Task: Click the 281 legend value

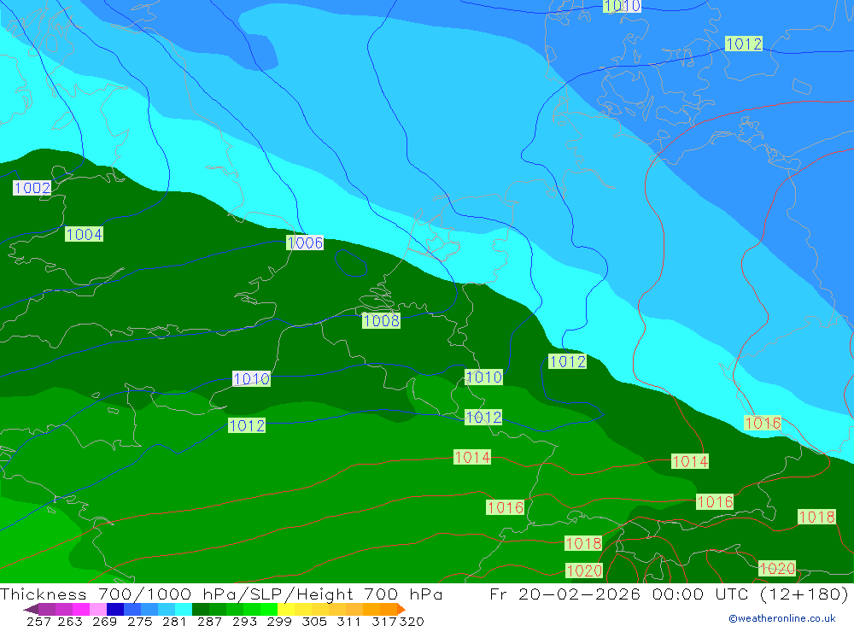Action: [174, 621]
